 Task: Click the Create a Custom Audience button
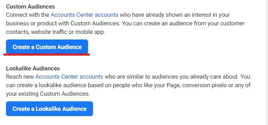[47, 47]
